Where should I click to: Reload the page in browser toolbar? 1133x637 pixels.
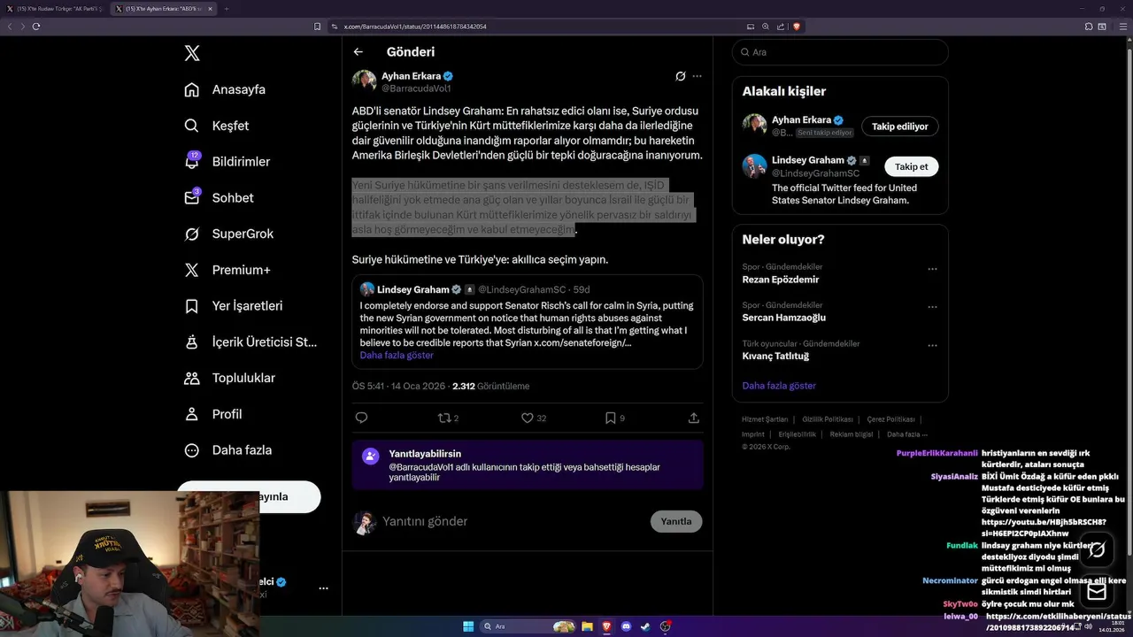click(36, 27)
